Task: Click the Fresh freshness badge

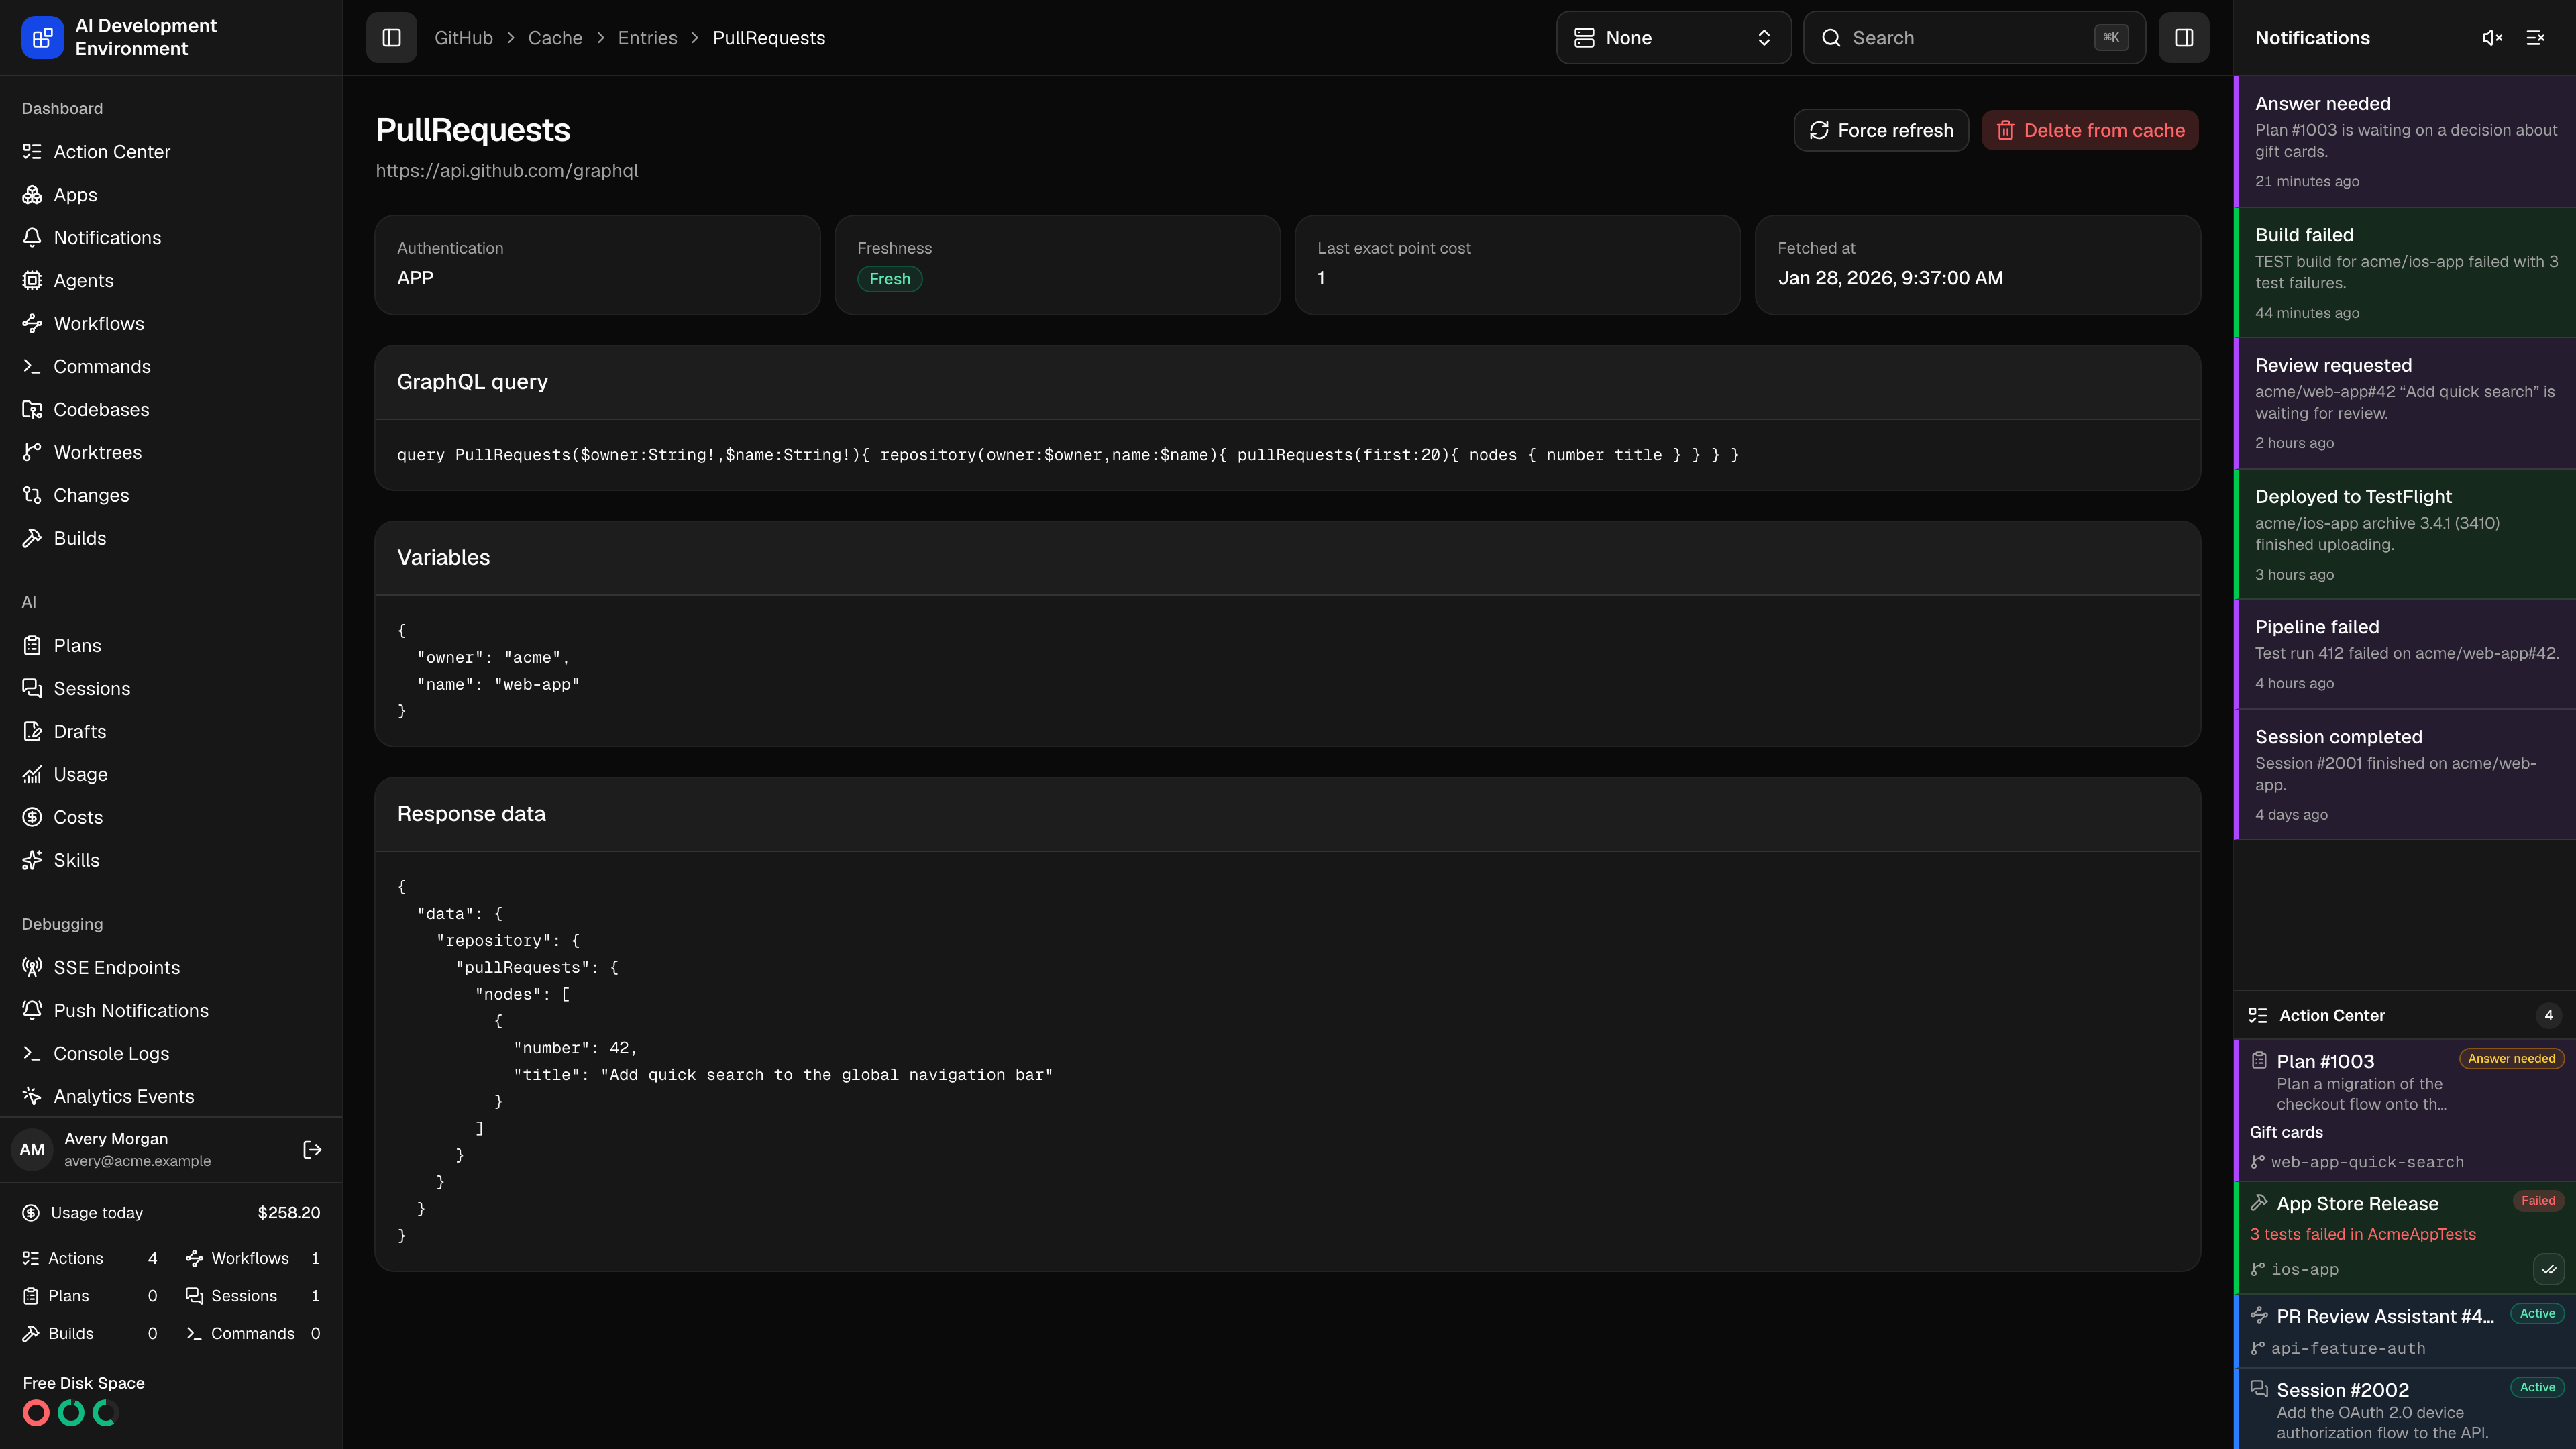Action: [x=889, y=279]
